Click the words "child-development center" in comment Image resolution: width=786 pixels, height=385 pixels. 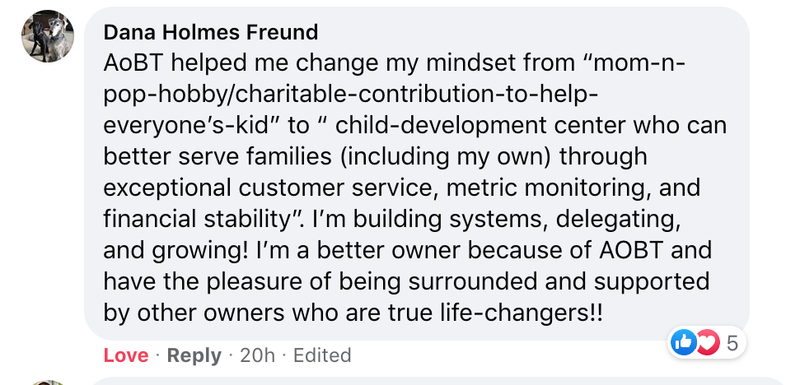pyautogui.click(x=480, y=126)
